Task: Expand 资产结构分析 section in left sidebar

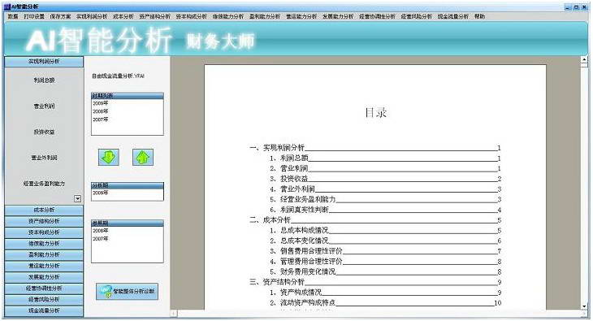Action: pos(44,221)
